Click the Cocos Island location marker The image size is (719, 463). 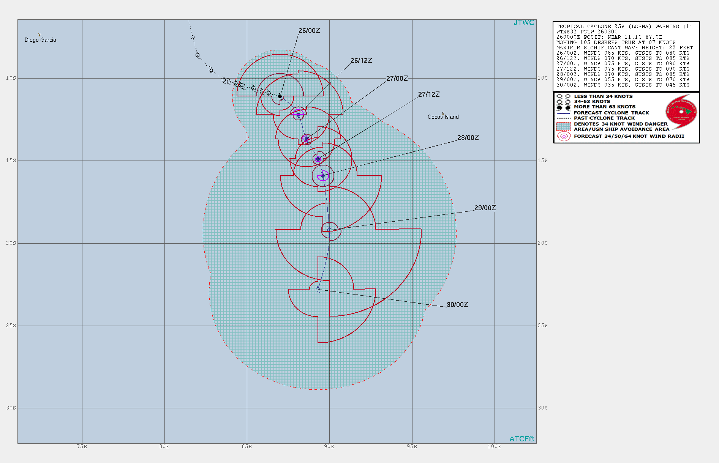click(443, 113)
